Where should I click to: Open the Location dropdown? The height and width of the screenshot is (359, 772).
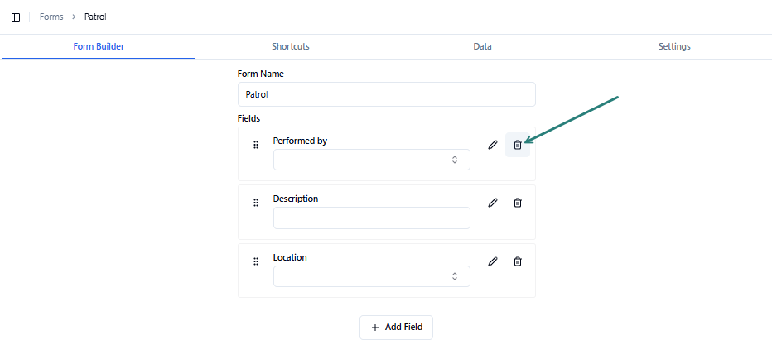(371, 276)
